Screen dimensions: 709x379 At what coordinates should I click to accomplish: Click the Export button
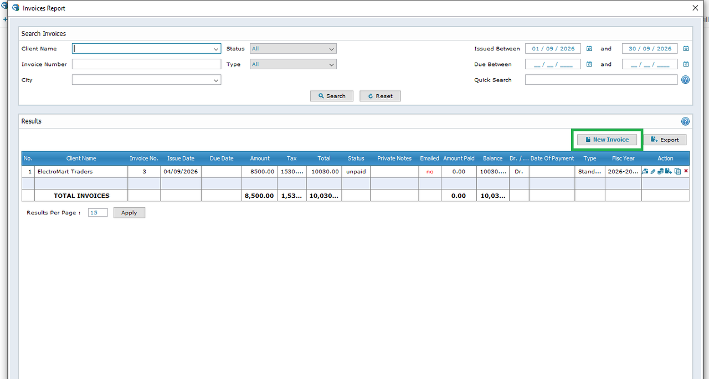click(665, 140)
